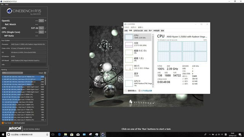Select Memory graph in Task Manager sidebar

pyautogui.click(x=129, y=45)
